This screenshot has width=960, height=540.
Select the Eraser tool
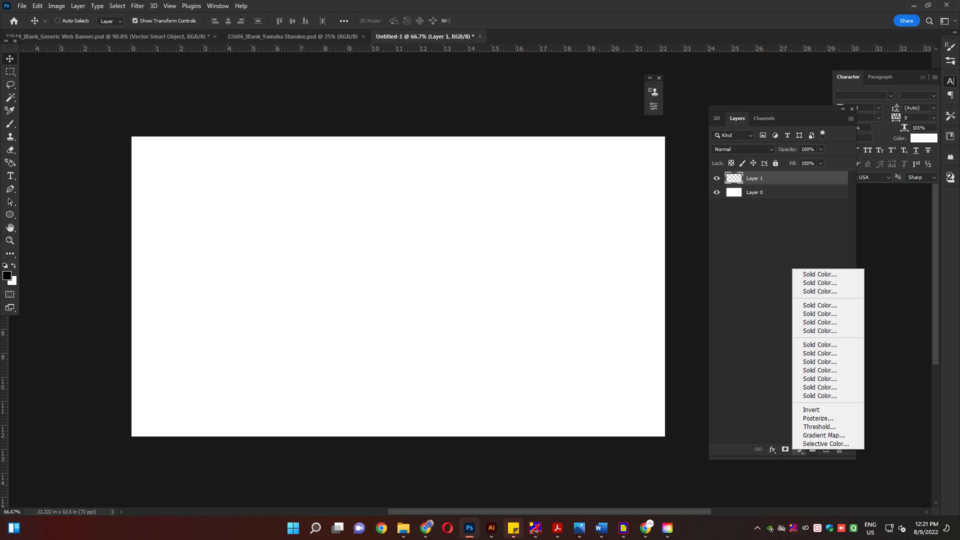[10, 150]
